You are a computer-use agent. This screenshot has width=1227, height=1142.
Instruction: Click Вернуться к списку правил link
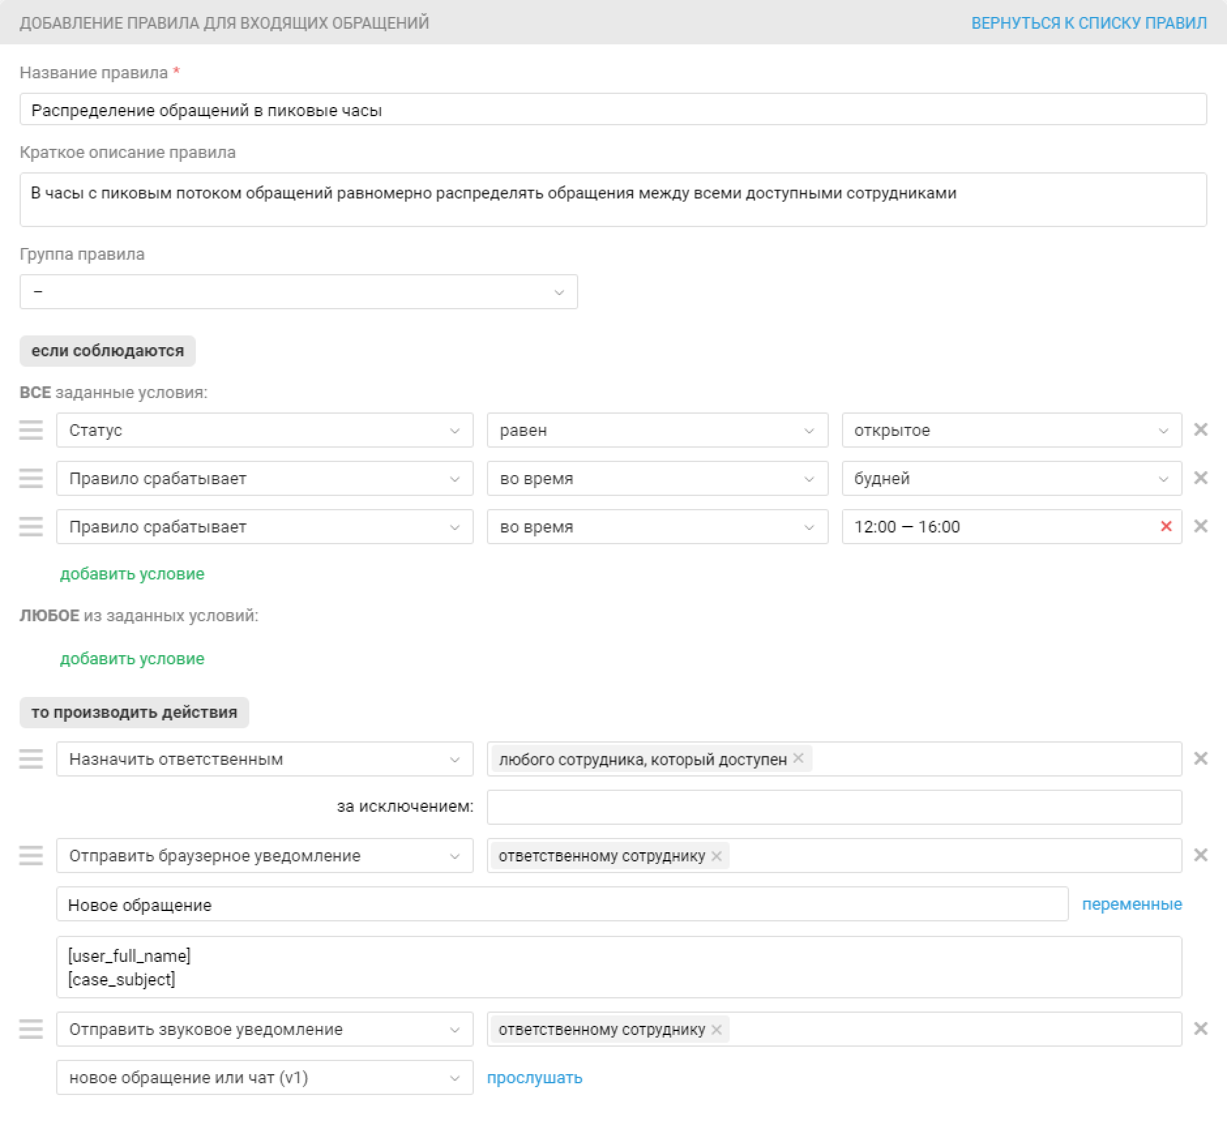pyautogui.click(x=1089, y=23)
